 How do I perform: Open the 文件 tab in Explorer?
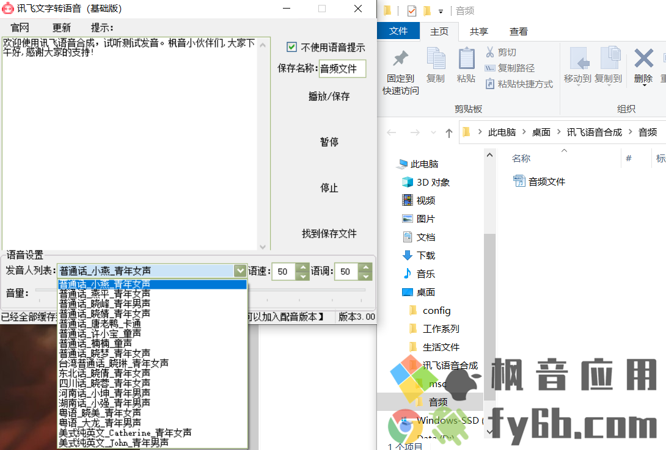click(x=398, y=31)
